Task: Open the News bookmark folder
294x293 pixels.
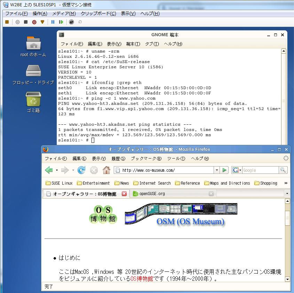Action: point(122,183)
